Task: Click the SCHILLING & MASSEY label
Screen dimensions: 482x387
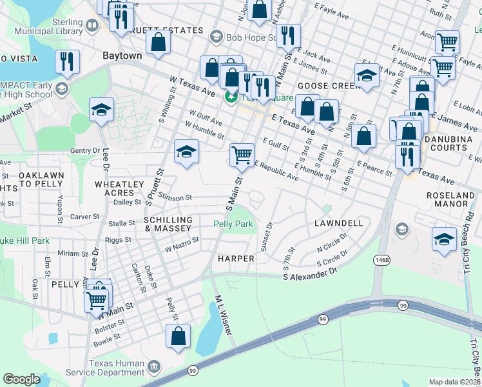Action: coord(168,224)
